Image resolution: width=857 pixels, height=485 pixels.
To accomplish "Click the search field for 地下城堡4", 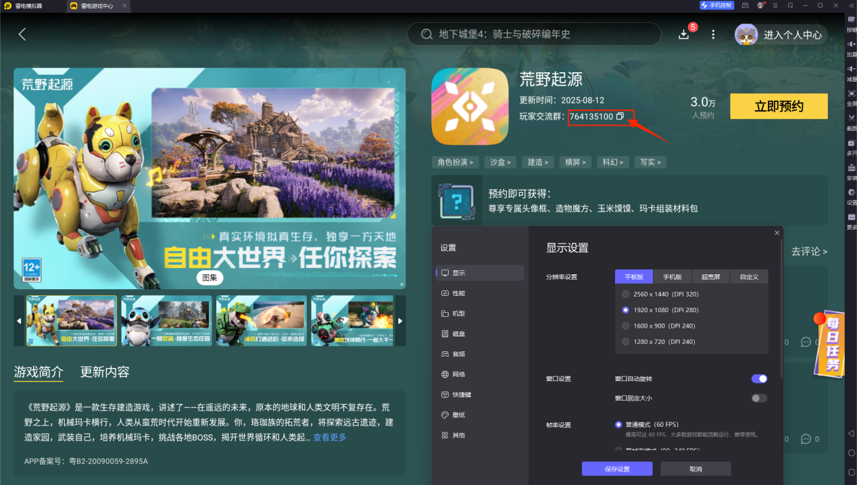I will [x=534, y=34].
